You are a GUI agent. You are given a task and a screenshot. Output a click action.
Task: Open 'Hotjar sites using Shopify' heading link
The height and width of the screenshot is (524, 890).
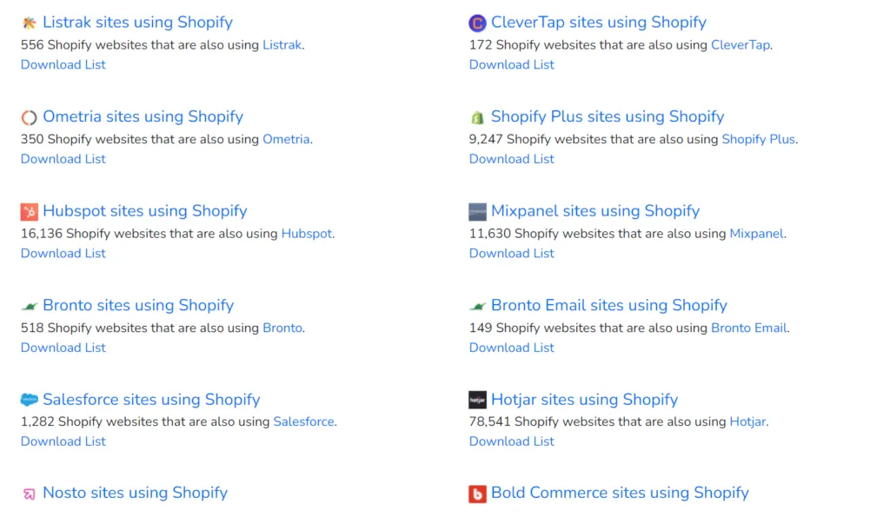coord(584,400)
